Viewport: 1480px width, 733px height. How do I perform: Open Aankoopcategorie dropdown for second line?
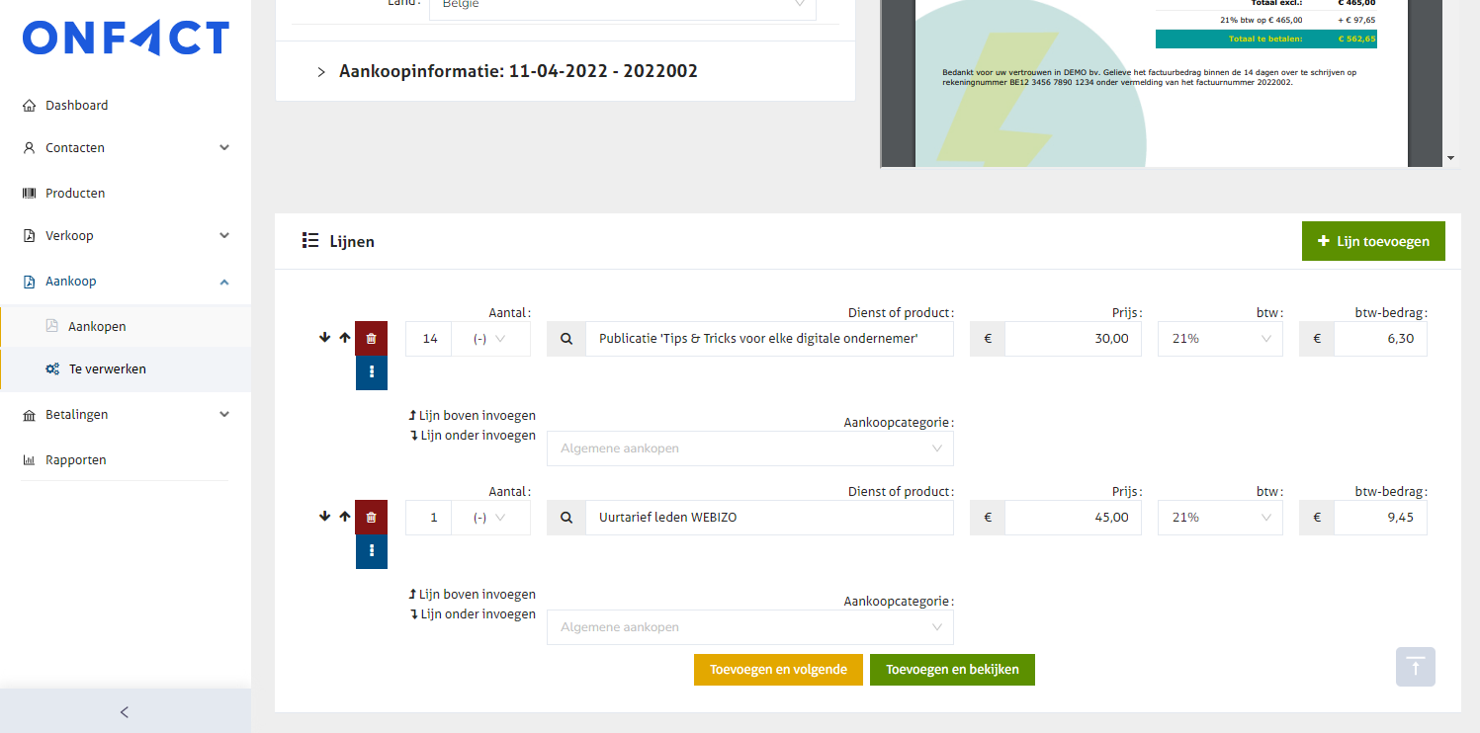[x=749, y=627]
